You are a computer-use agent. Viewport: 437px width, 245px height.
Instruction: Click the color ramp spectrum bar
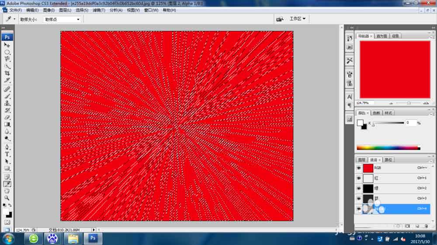tap(388, 148)
